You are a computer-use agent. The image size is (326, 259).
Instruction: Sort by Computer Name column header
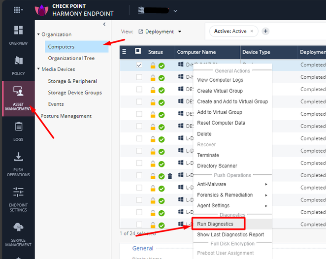(197, 52)
